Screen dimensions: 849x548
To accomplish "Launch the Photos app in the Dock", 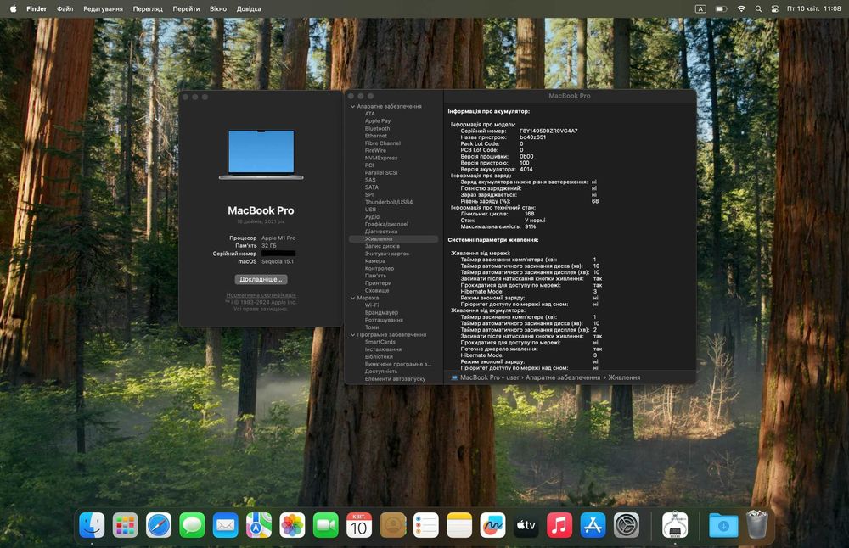I will click(292, 526).
